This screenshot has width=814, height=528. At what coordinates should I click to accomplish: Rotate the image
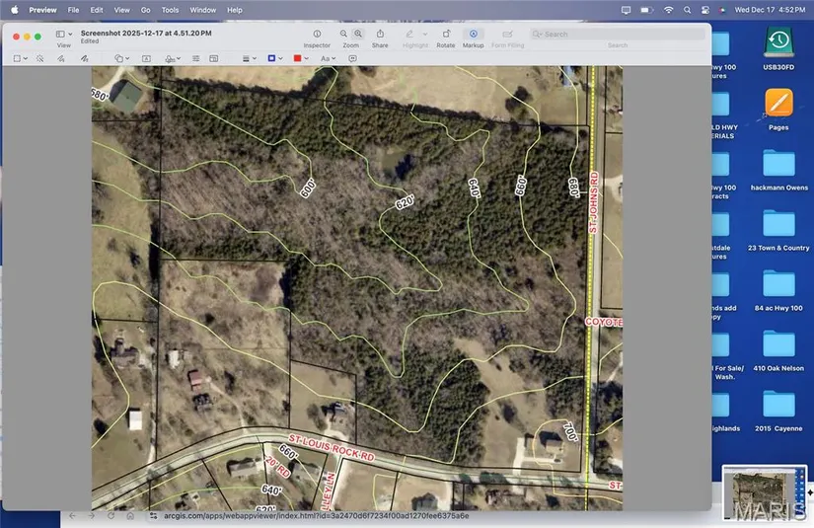click(446, 35)
